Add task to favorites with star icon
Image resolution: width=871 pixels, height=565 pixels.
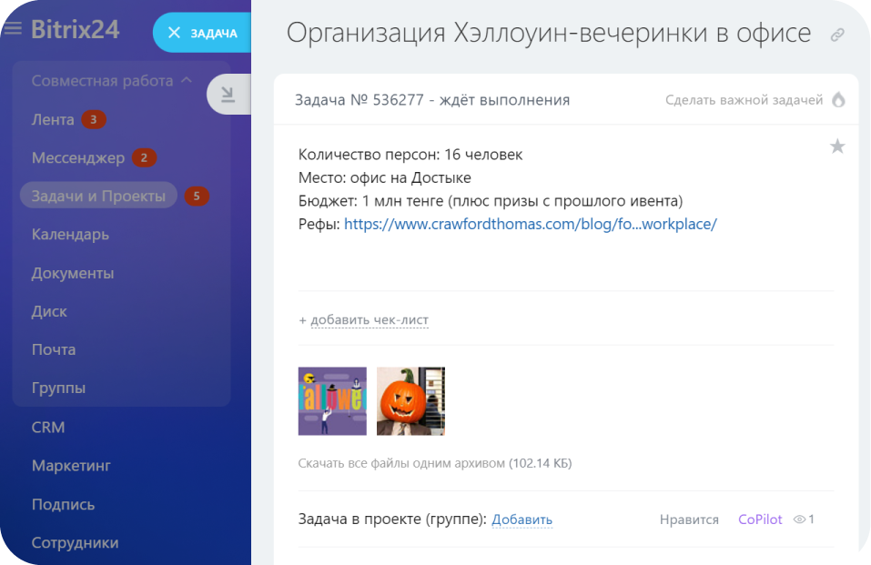click(x=837, y=146)
